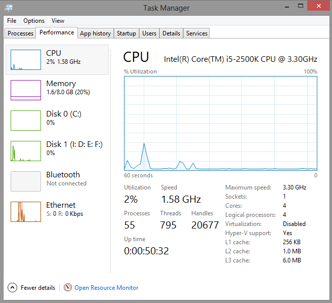Select the Bluetooth graph thumbnail

[x=26, y=181]
